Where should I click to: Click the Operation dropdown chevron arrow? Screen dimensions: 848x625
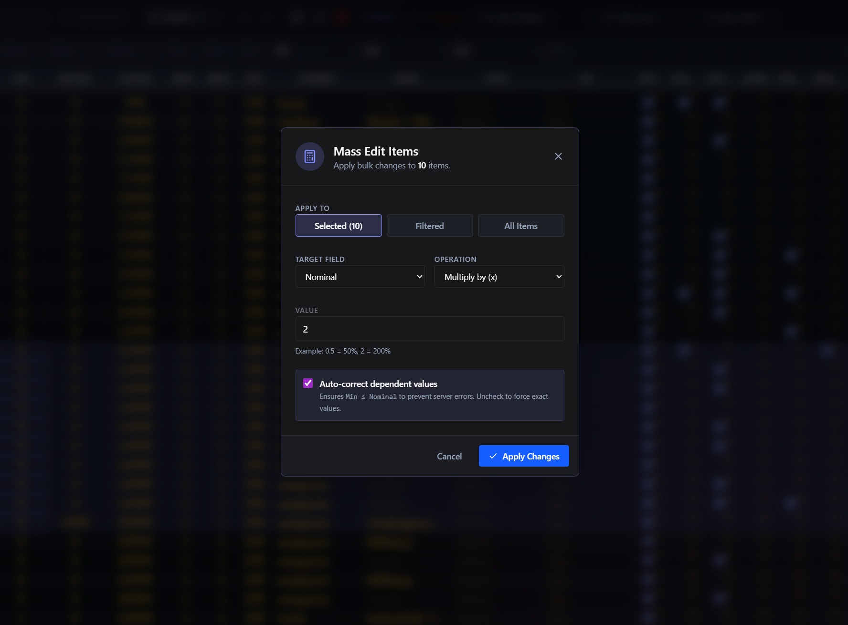coord(559,277)
